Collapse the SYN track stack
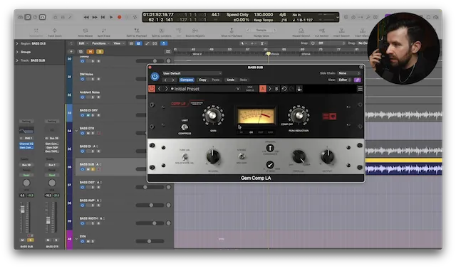This screenshot has height=268, width=456. click(x=76, y=239)
